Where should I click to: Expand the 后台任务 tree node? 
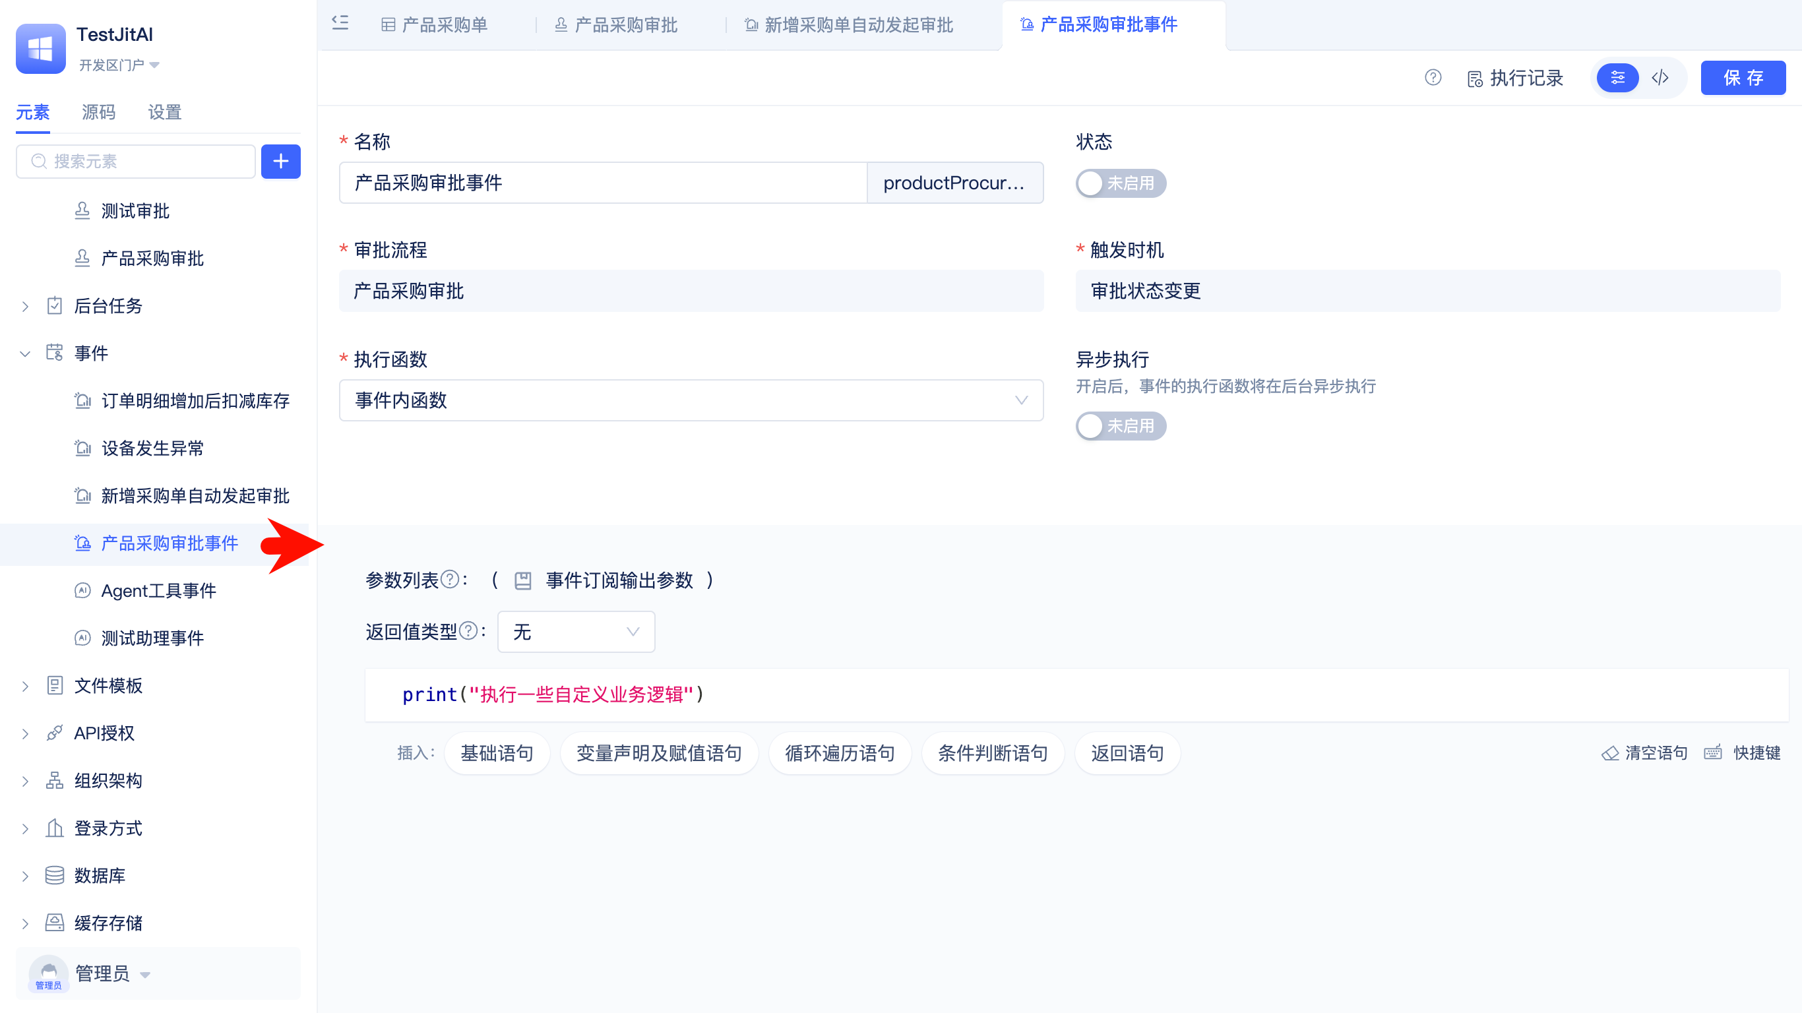25,307
